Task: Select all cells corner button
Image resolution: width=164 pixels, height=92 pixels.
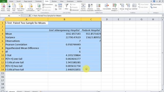Action: coord(3,19)
